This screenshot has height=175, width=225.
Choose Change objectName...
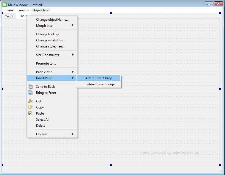(x=52, y=20)
